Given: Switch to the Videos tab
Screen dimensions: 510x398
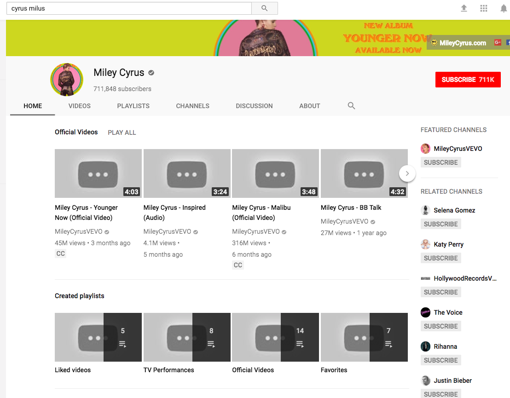Looking at the screenshot, I should (x=80, y=106).
